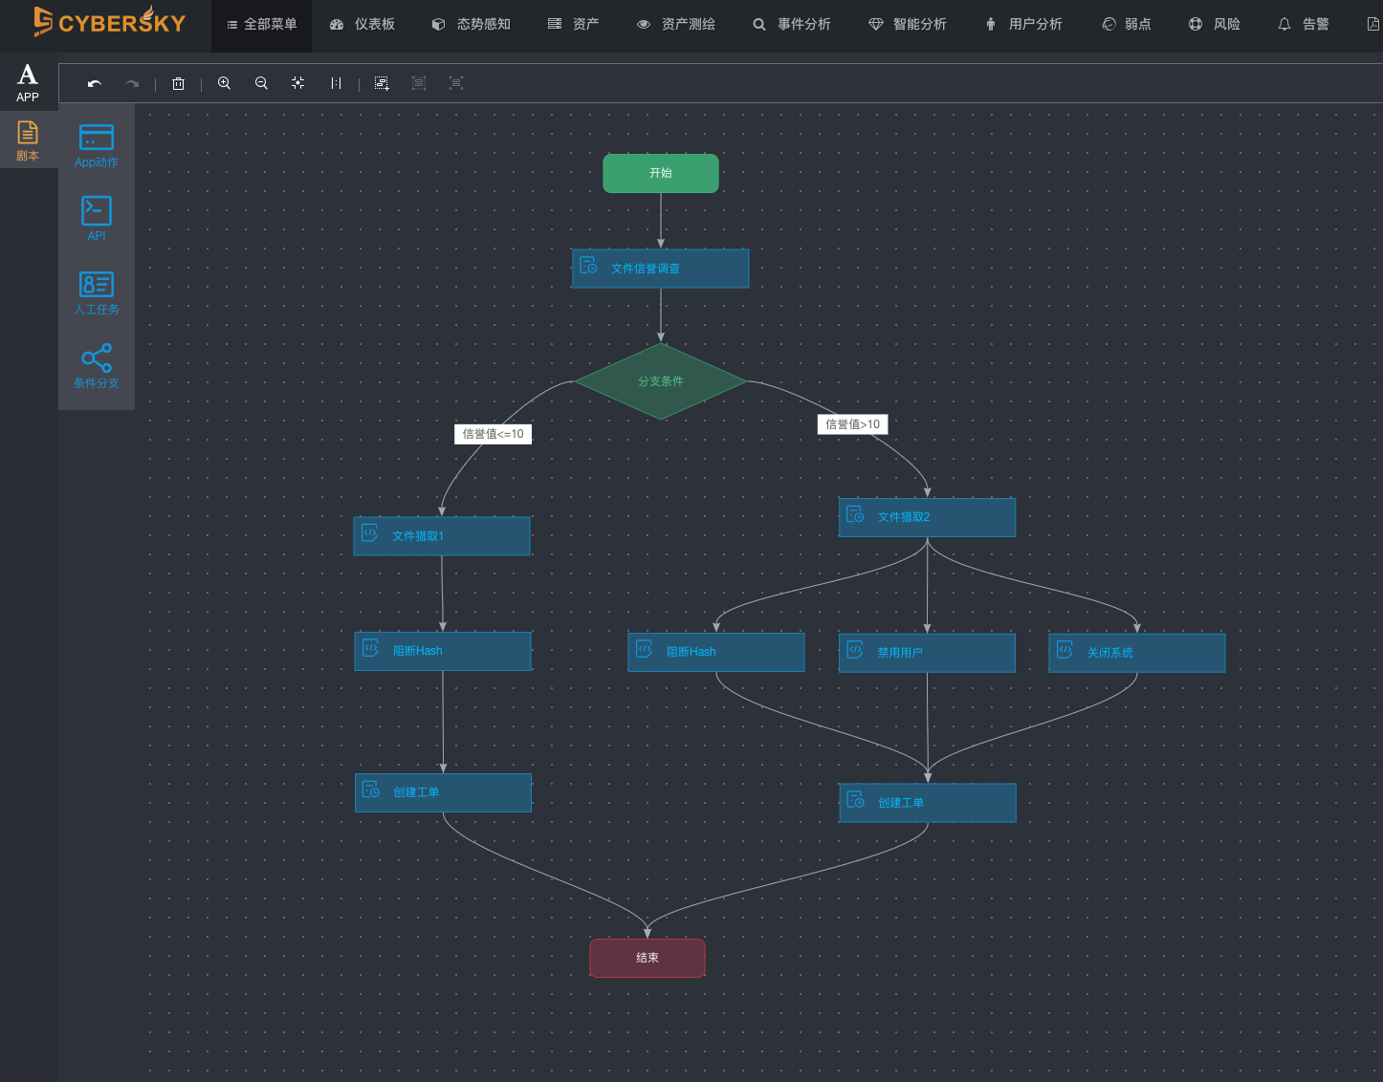This screenshot has height=1082, width=1383.
Task: Select the 信誉值>10 edge label
Action: 852,424
